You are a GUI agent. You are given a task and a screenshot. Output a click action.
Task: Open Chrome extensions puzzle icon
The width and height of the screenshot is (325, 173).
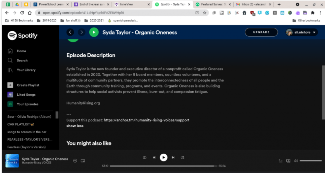point(312,13)
